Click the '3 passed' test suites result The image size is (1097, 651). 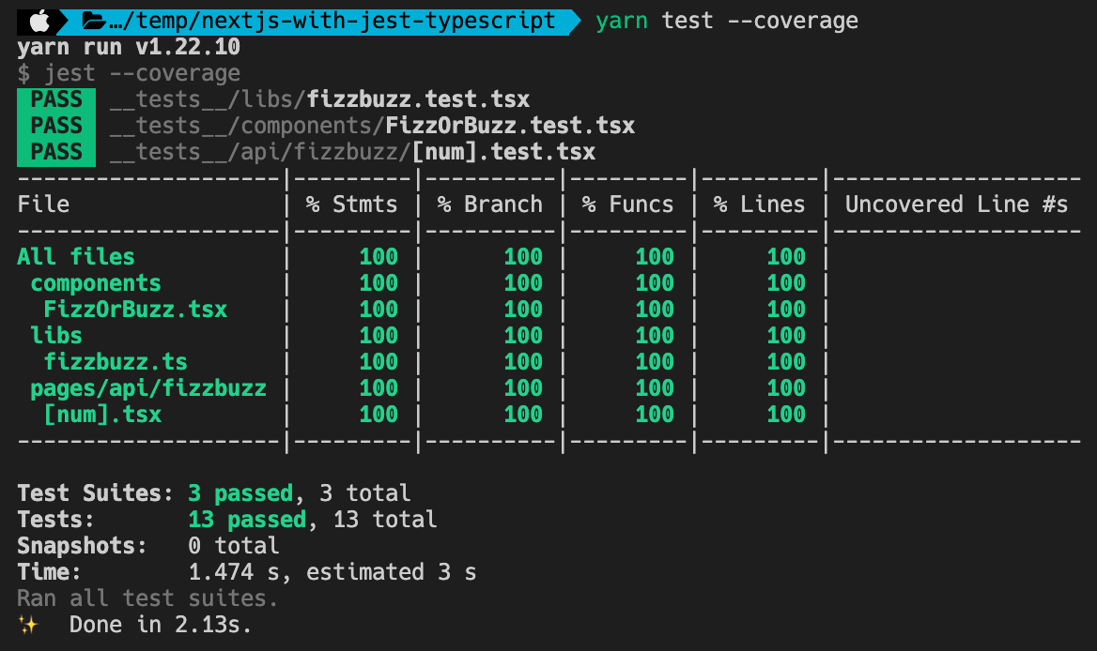click(x=240, y=493)
